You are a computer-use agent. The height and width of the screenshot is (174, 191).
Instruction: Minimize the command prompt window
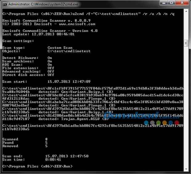[164, 3]
